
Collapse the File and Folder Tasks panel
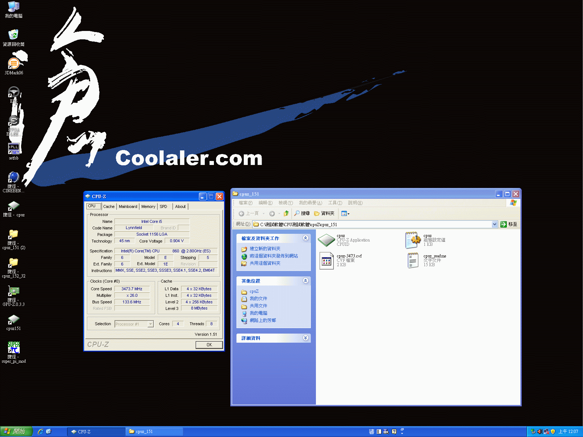[x=305, y=238]
